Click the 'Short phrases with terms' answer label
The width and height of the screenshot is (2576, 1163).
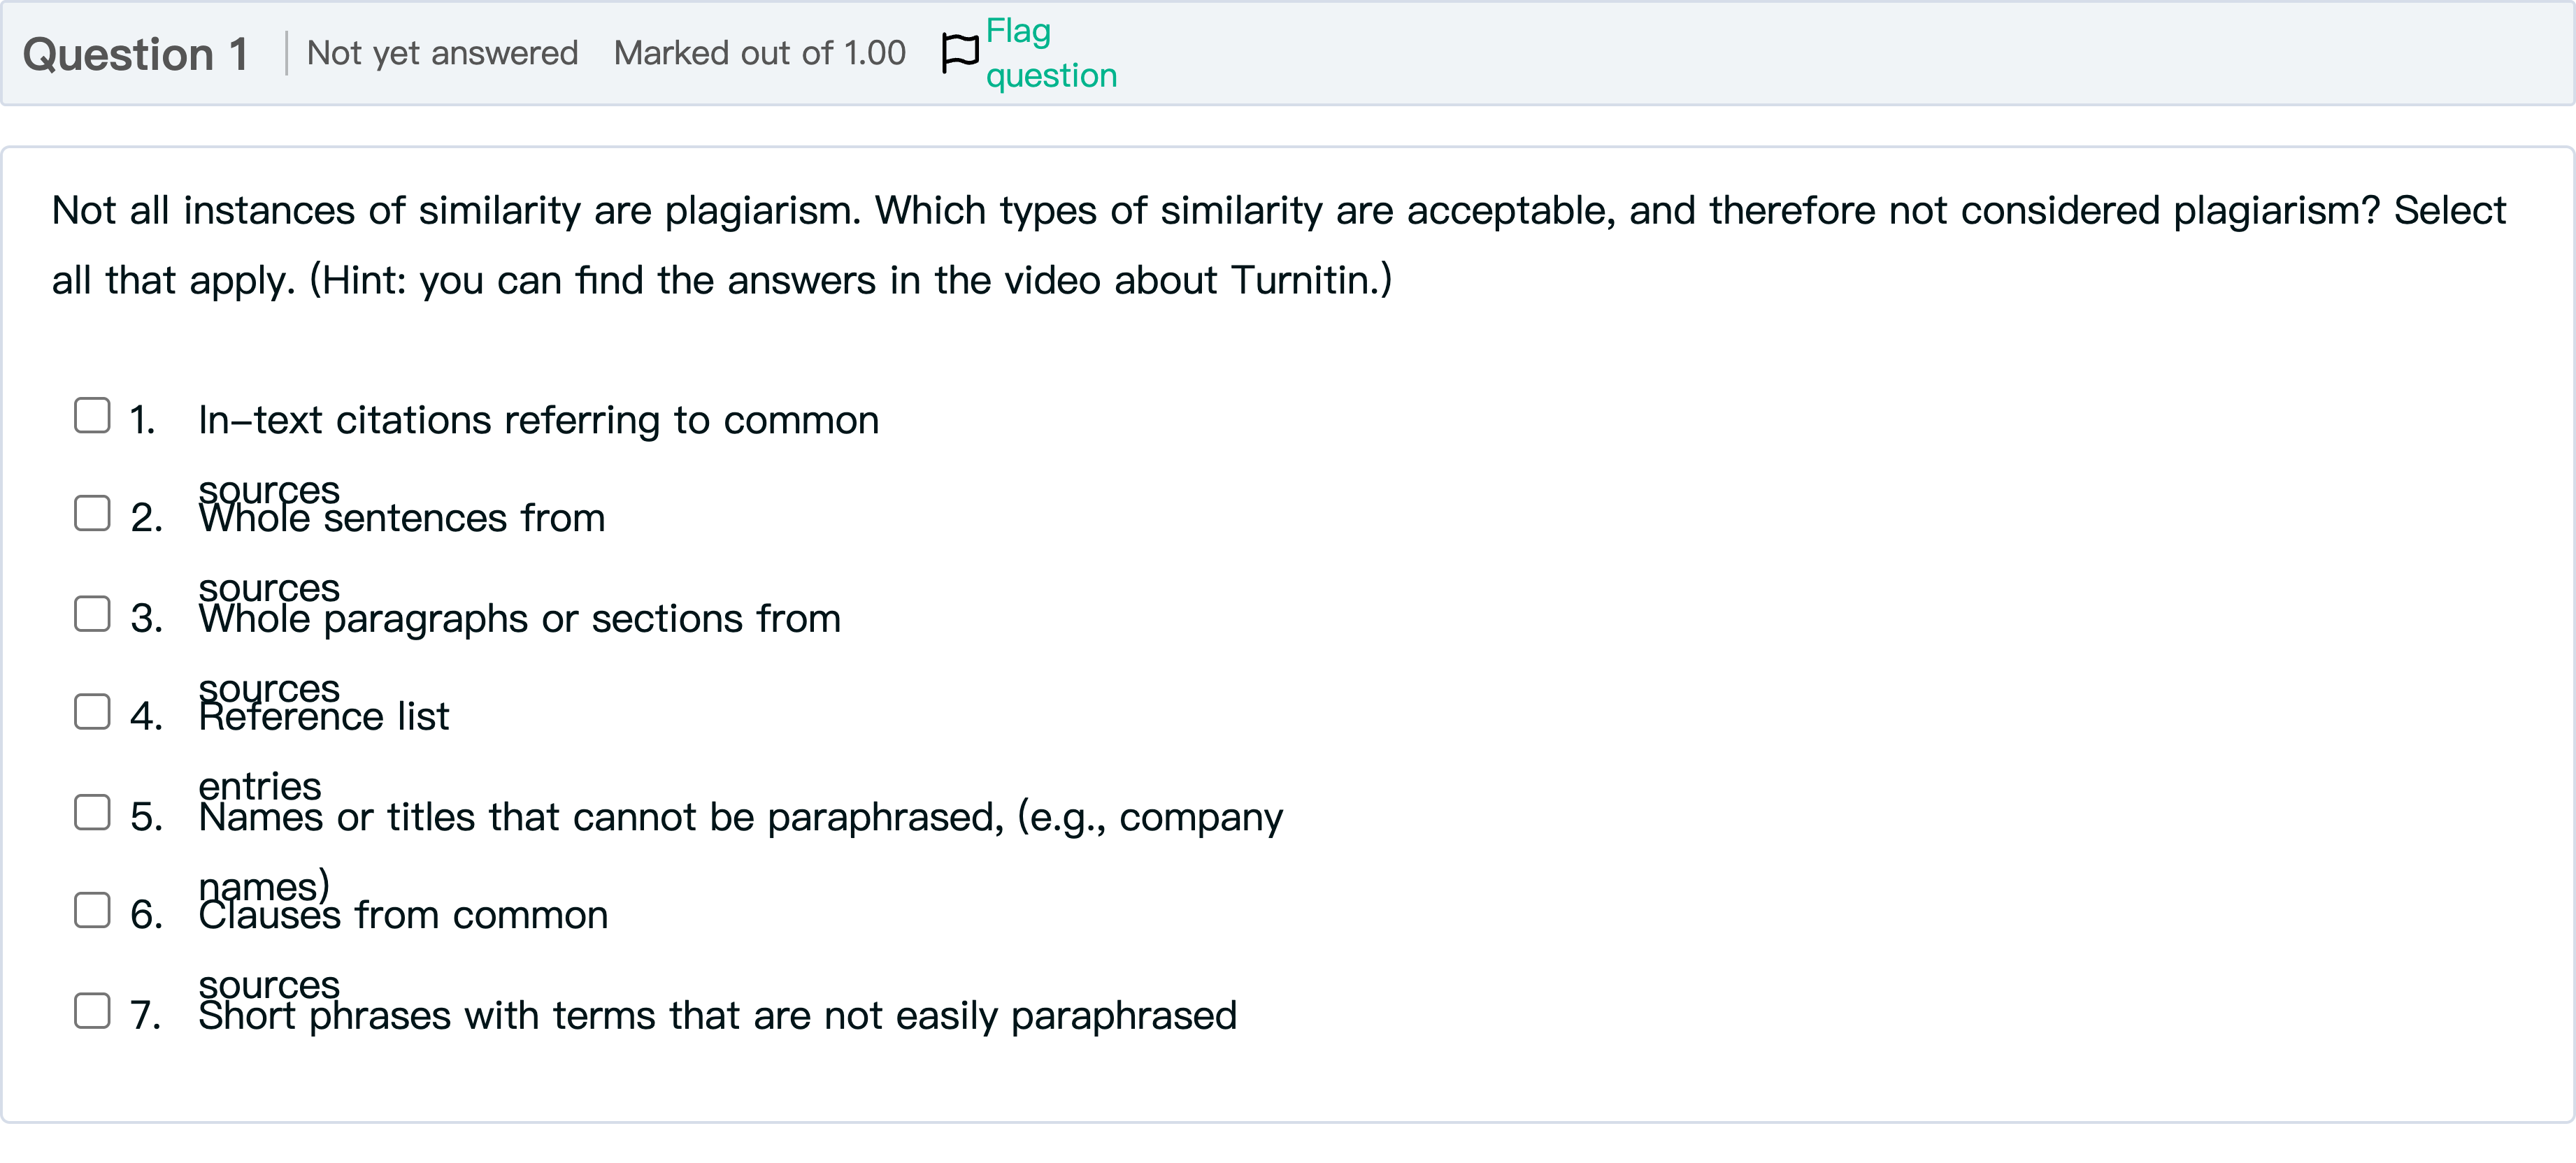tap(717, 1016)
